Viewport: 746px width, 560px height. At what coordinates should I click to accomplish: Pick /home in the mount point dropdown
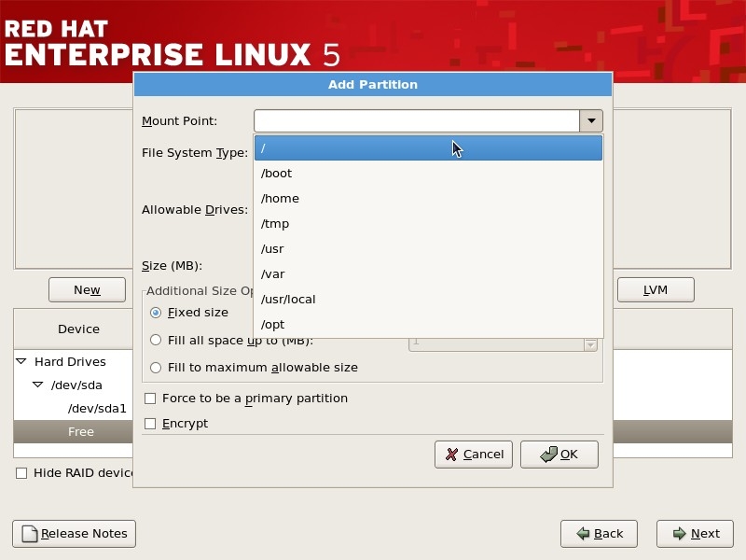[428, 199]
